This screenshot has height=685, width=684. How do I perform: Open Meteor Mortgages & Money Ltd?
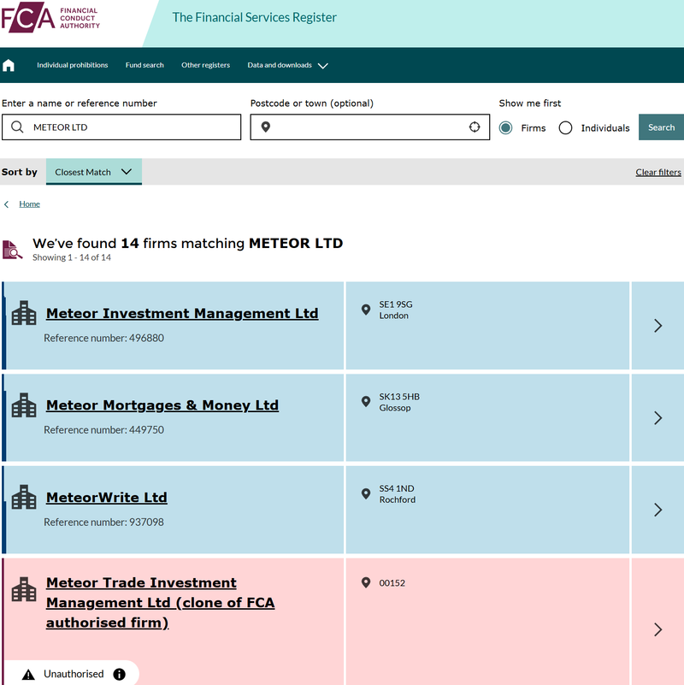(162, 405)
